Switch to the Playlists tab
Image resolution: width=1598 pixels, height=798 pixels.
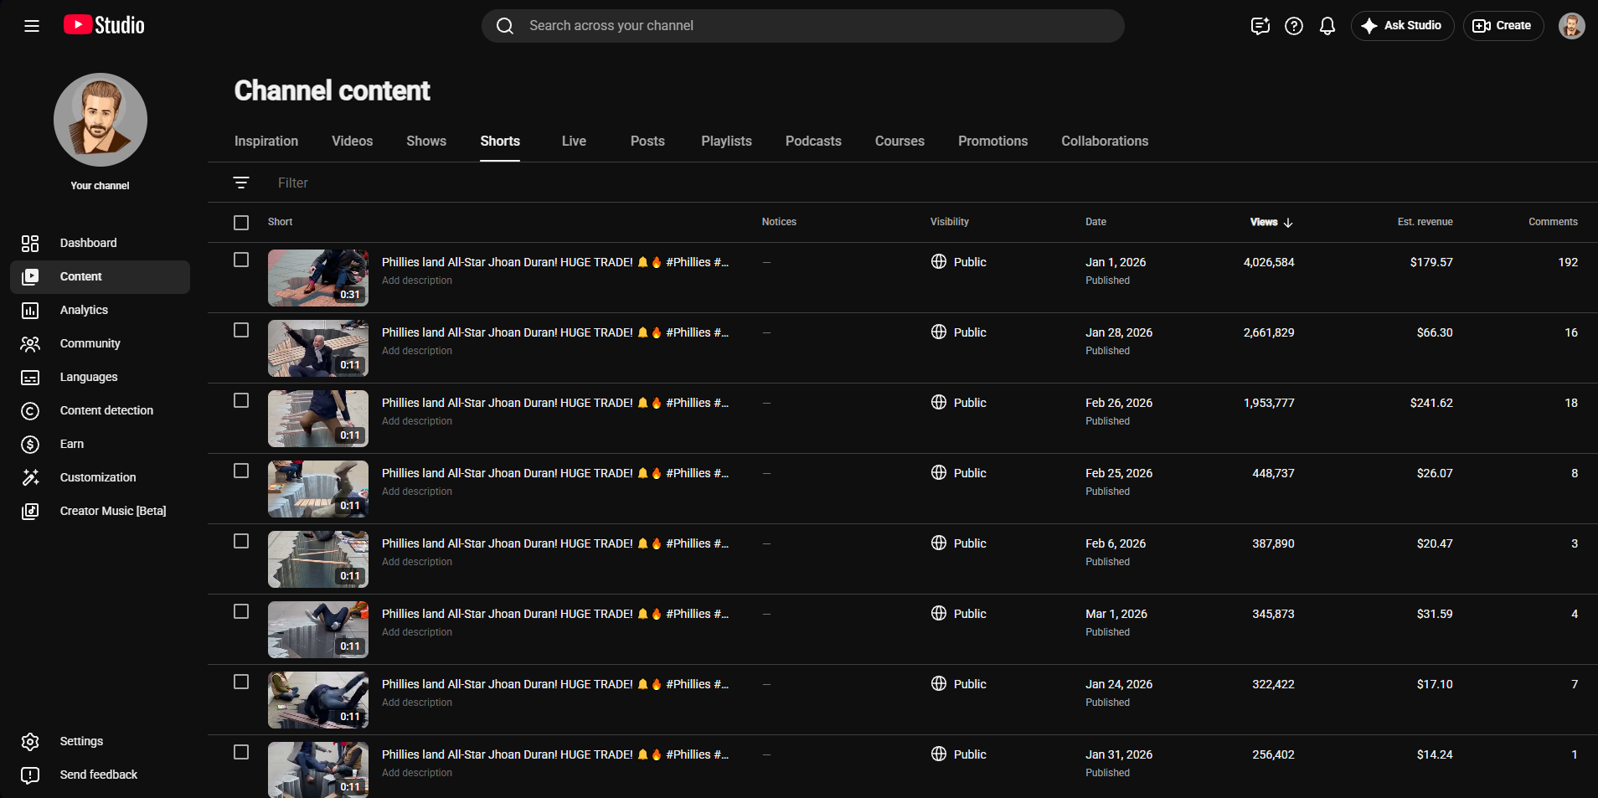726,141
